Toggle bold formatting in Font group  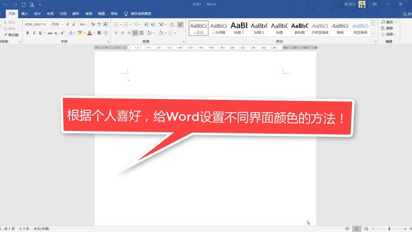click(x=28, y=33)
